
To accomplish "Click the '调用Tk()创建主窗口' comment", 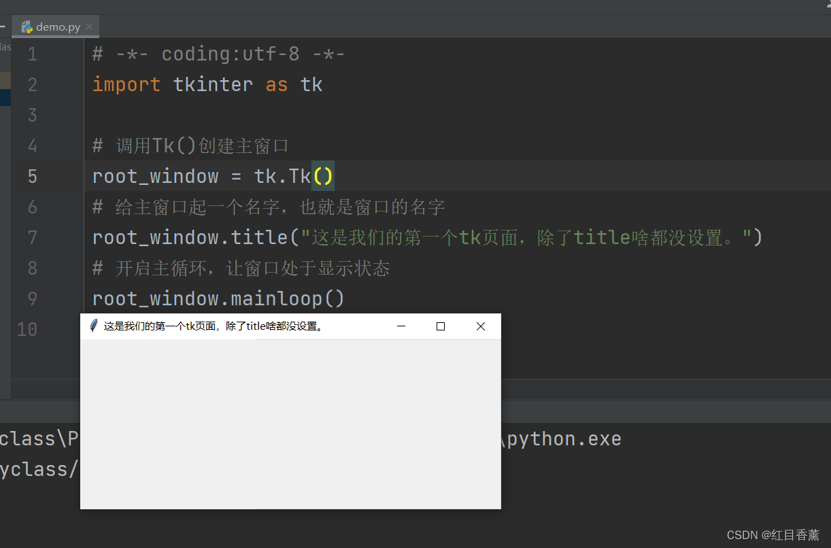I will 191,146.
